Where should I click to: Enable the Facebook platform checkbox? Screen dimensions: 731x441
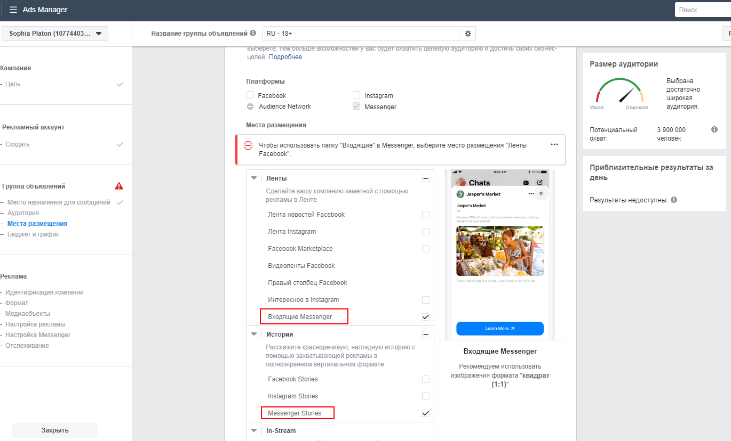tap(250, 95)
